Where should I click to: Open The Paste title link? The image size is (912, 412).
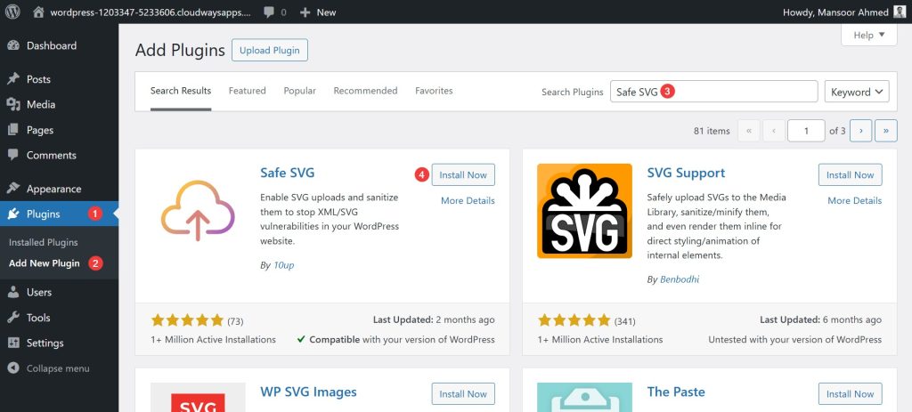click(676, 392)
